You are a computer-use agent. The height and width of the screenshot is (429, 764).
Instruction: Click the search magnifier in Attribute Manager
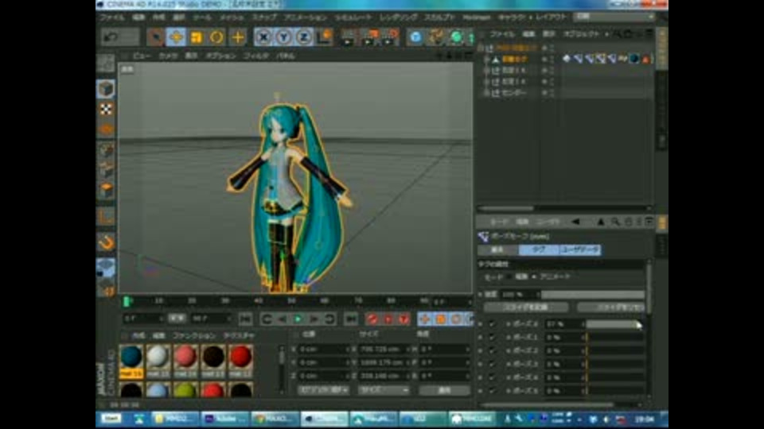615,222
